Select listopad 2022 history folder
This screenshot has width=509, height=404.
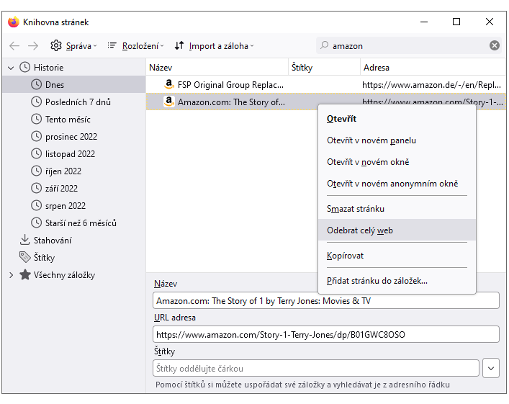click(x=74, y=153)
